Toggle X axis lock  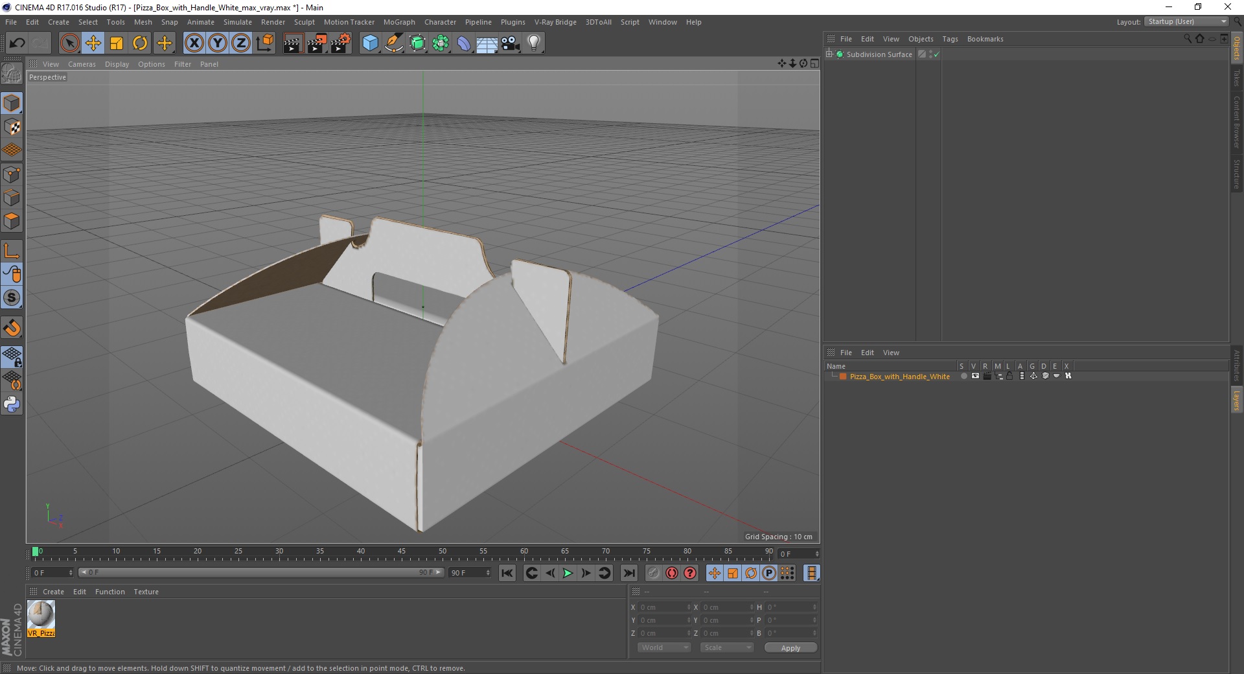(194, 43)
